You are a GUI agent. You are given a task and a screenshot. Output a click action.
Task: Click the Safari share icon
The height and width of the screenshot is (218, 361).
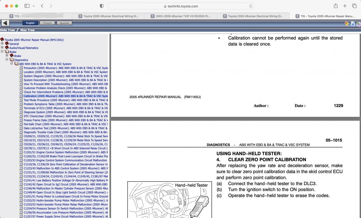(x=336, y=6)
